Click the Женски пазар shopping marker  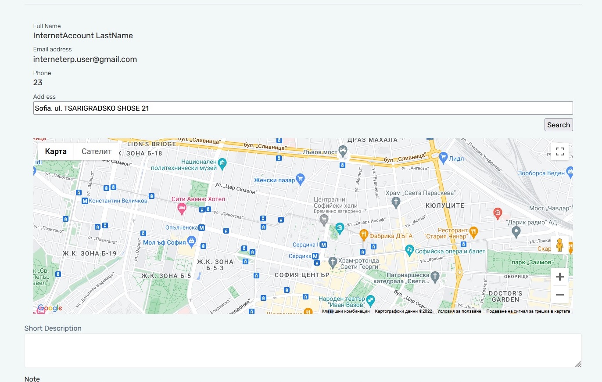(301, 178)
